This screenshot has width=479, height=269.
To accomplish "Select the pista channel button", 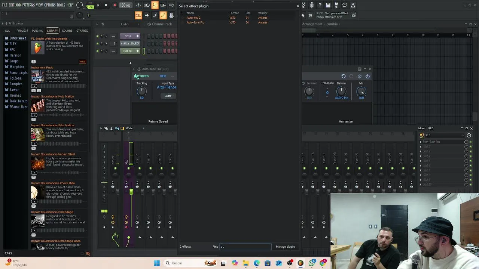I will coord(130,36).
